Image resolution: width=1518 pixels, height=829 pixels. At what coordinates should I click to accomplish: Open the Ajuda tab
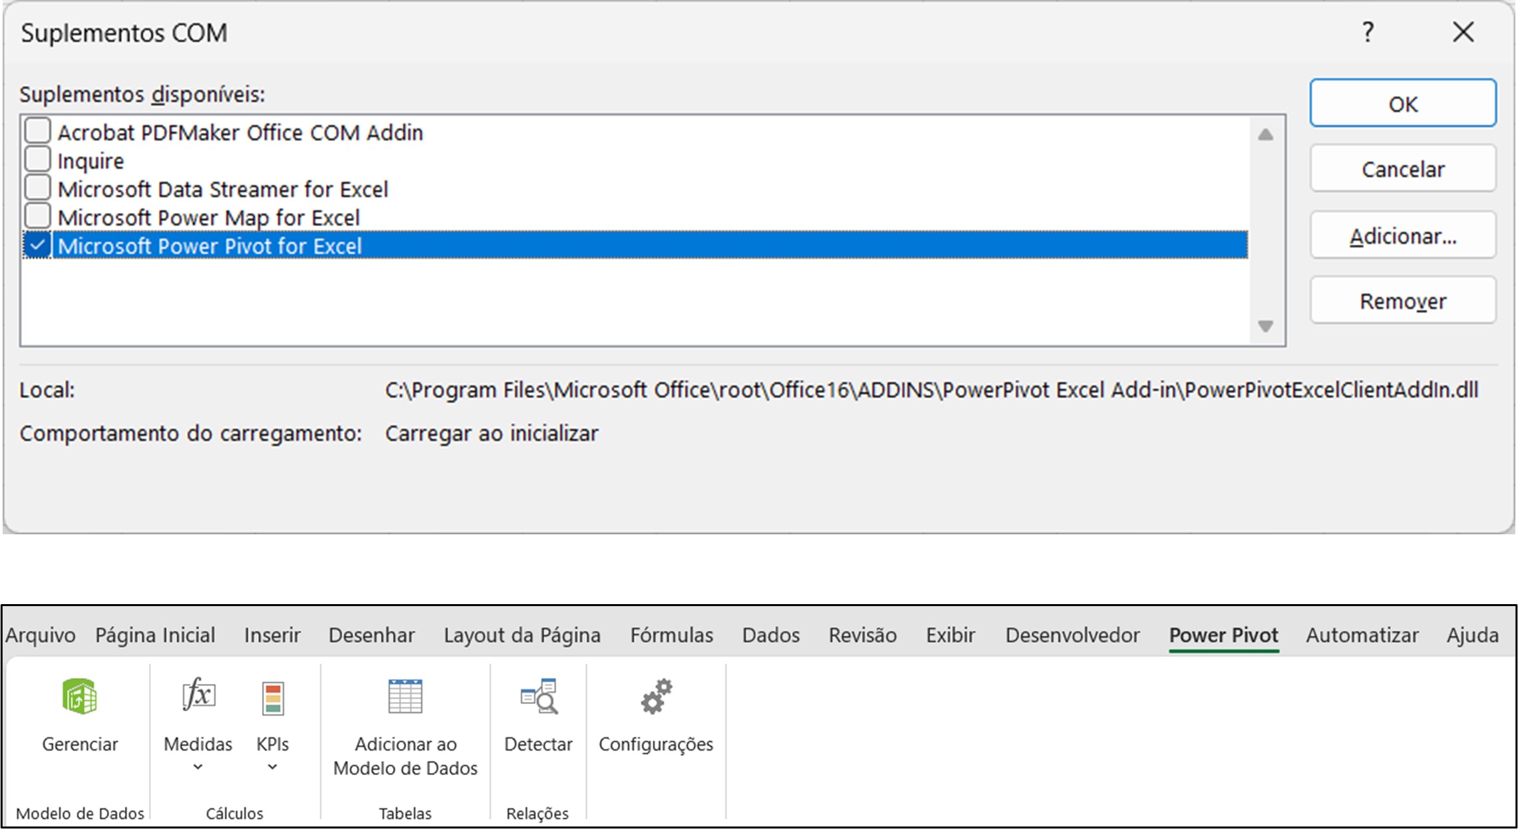pyautogui.click(x=1473, y=635)
